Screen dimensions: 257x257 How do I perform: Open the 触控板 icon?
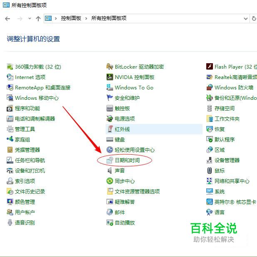tap(110, 109)
